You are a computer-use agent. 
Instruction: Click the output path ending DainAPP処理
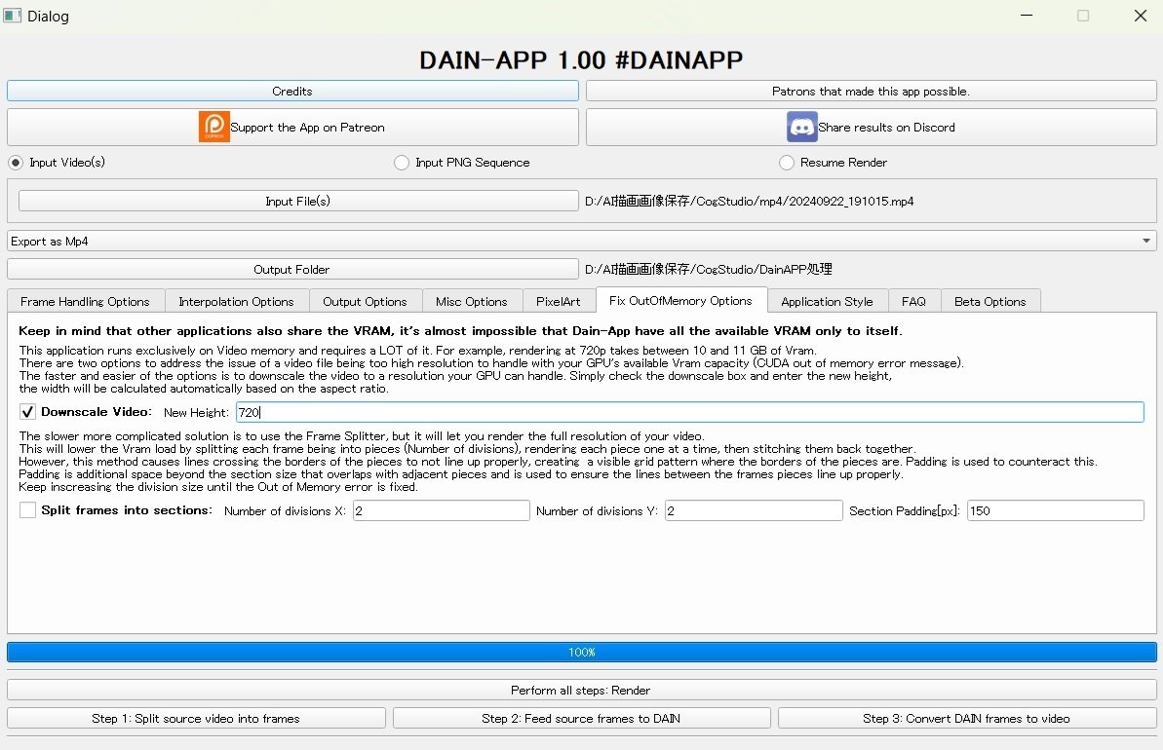[709, 269]
